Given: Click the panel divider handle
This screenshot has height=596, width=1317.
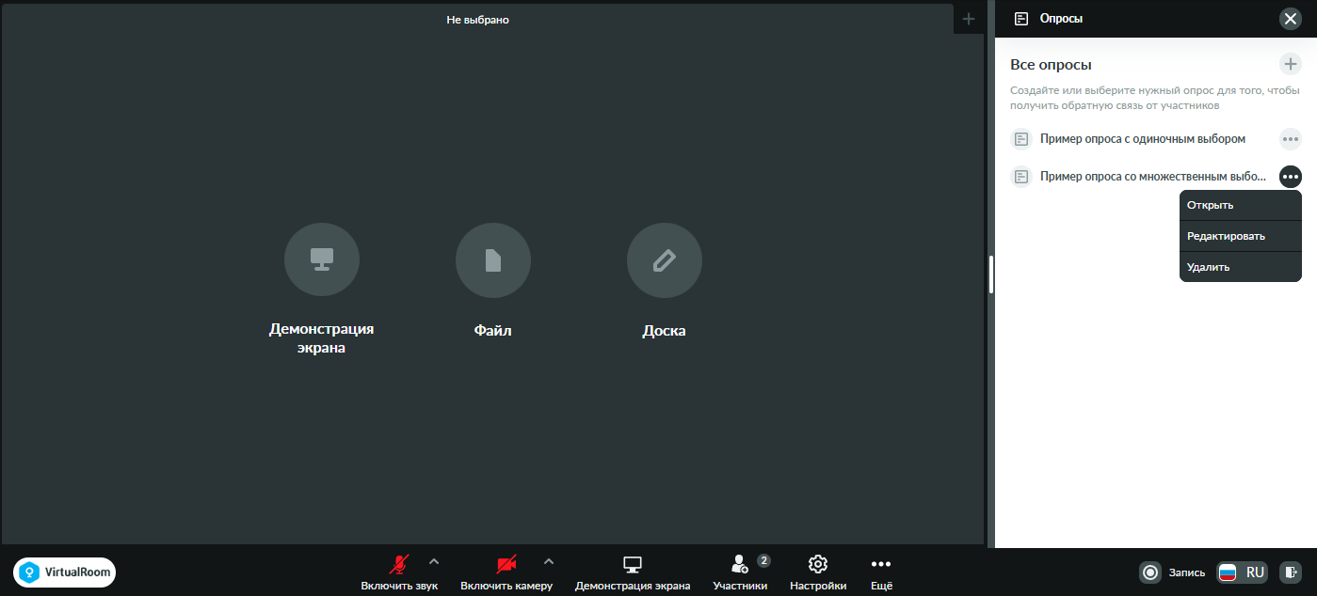Looking at the screenshot, I should [x=991, y=274].
